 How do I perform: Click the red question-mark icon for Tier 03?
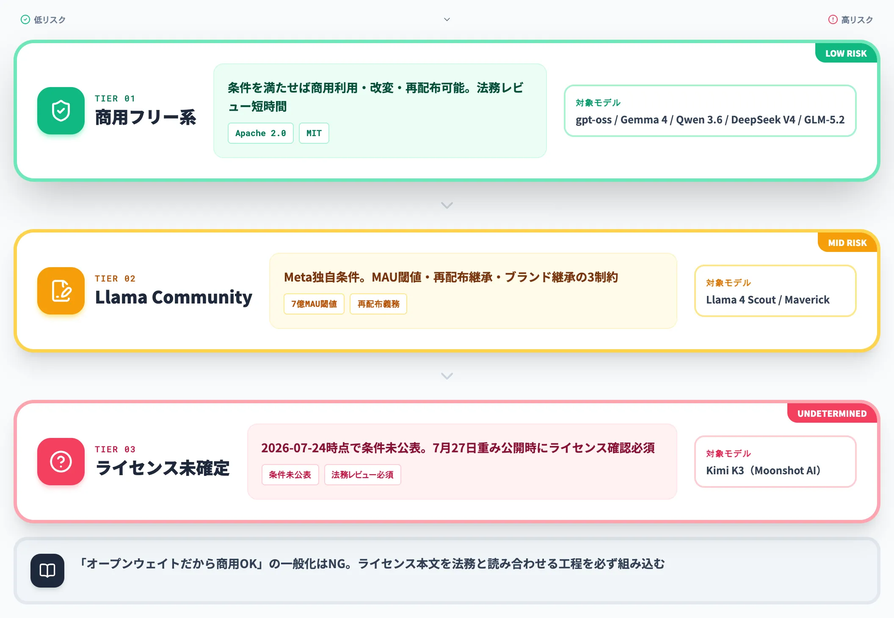pos(61,462)
